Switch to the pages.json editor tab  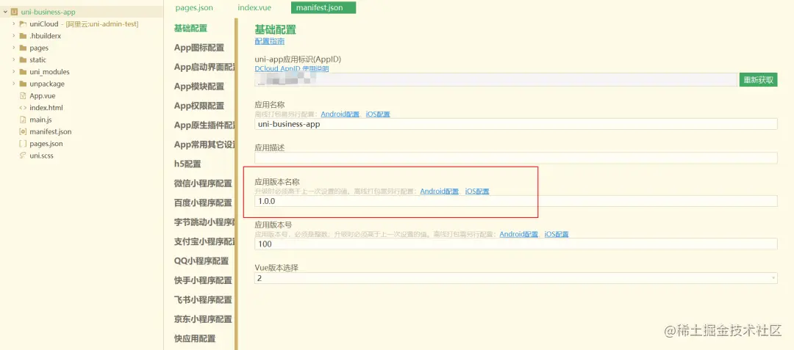(194, 7)
